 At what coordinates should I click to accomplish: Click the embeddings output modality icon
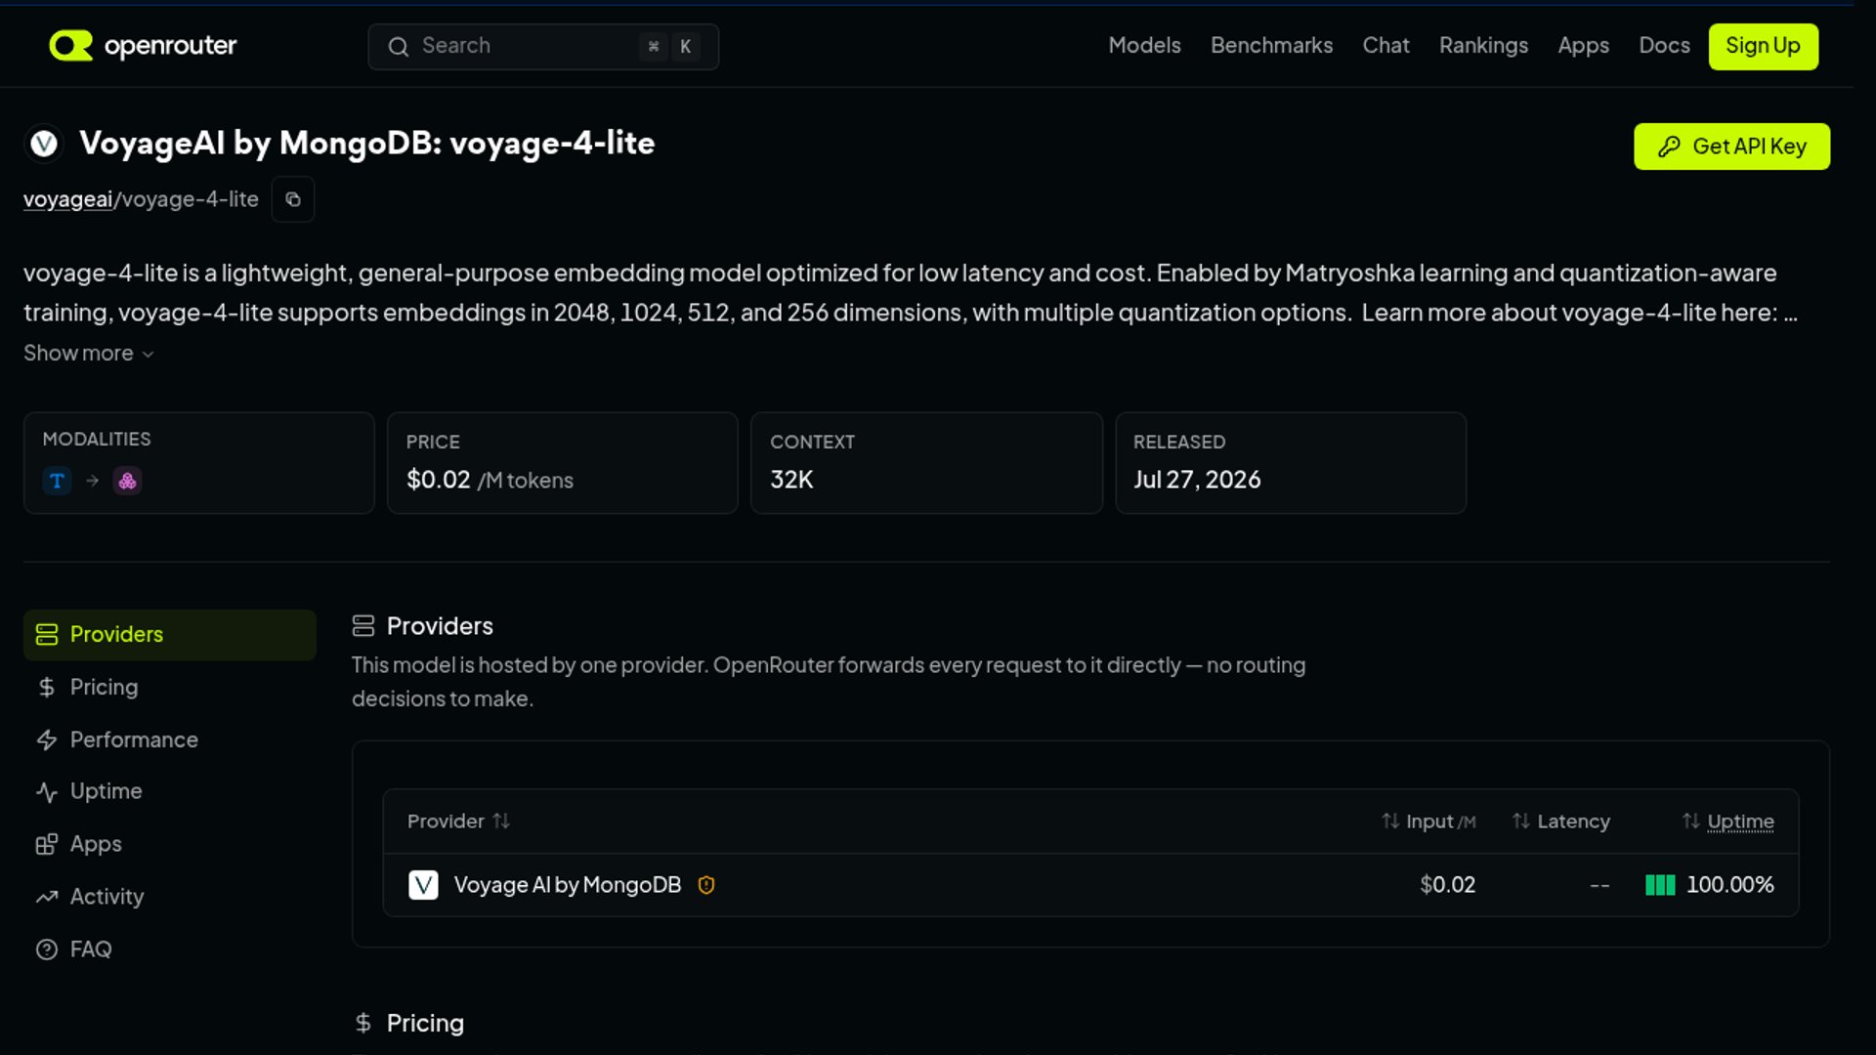point(127,481)
